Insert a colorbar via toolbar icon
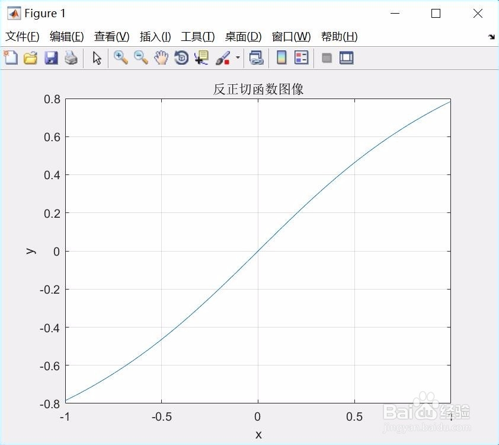 (x=282, y=58)
